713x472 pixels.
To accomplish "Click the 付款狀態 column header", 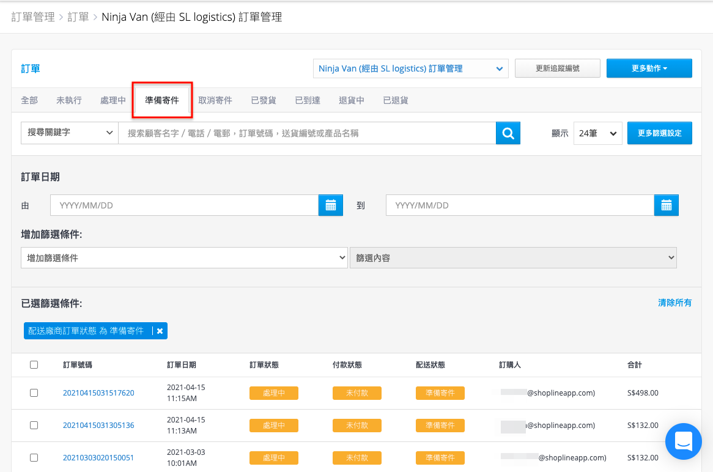I will (347, 364).
